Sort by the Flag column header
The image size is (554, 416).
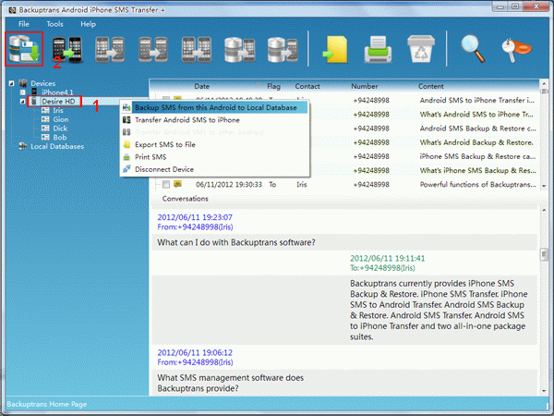273,86
